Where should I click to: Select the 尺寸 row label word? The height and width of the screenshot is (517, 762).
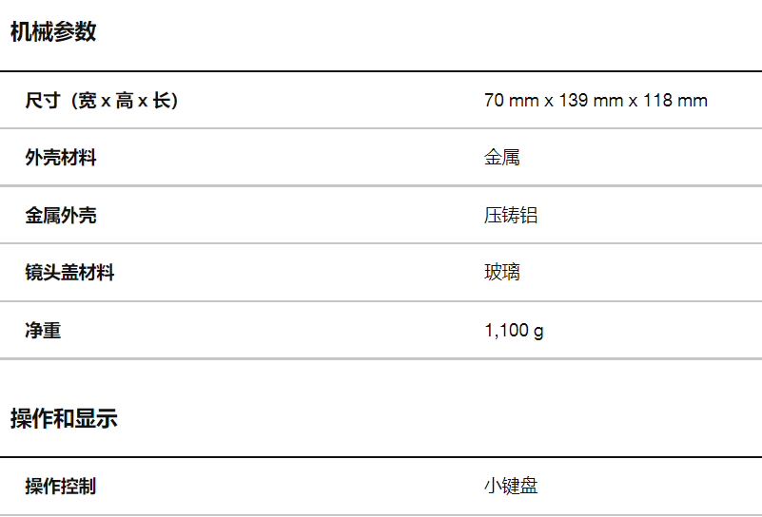(43, 101)
